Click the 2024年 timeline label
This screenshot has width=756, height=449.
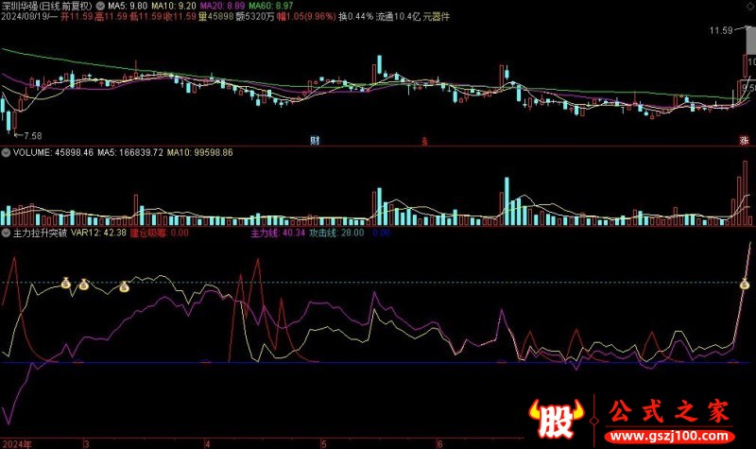coord(17,444)
